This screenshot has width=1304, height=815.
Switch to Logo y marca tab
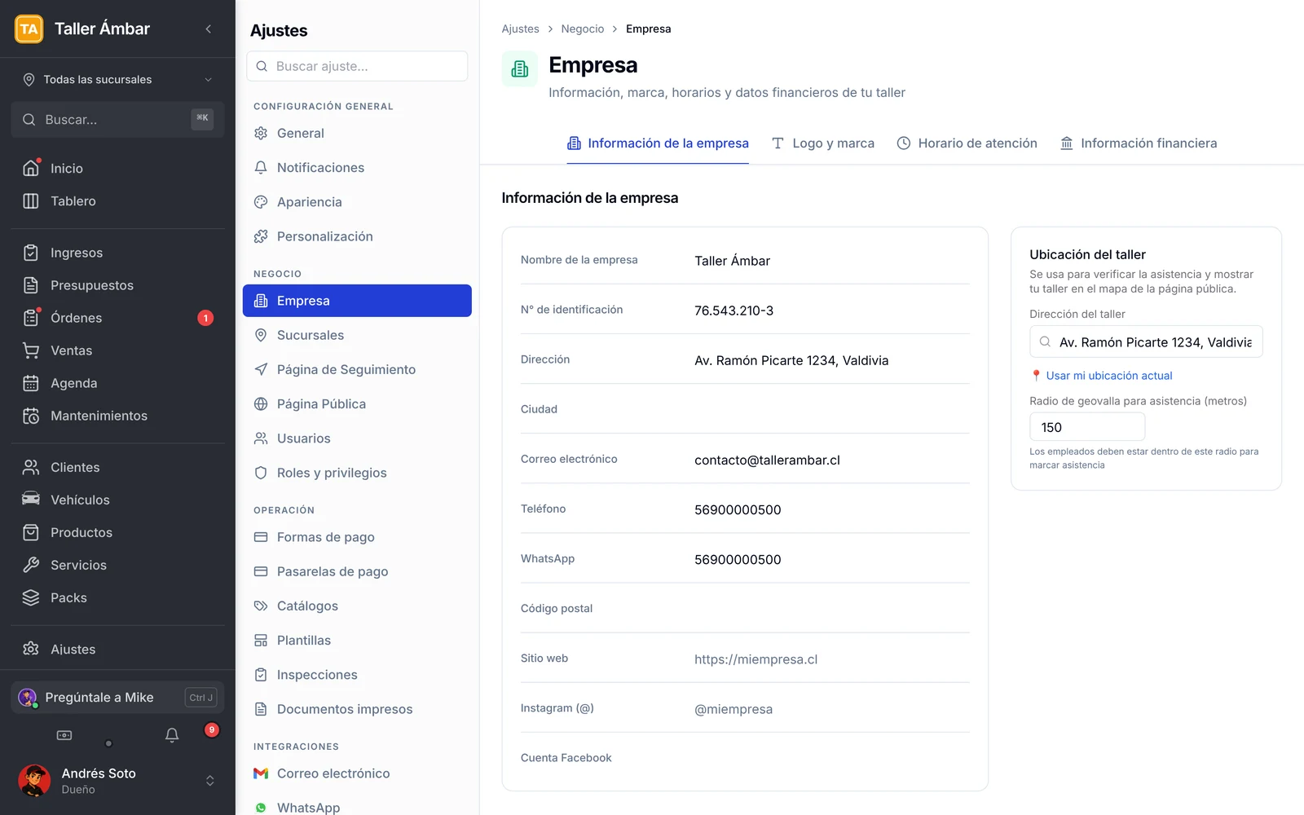coord(822,143)
